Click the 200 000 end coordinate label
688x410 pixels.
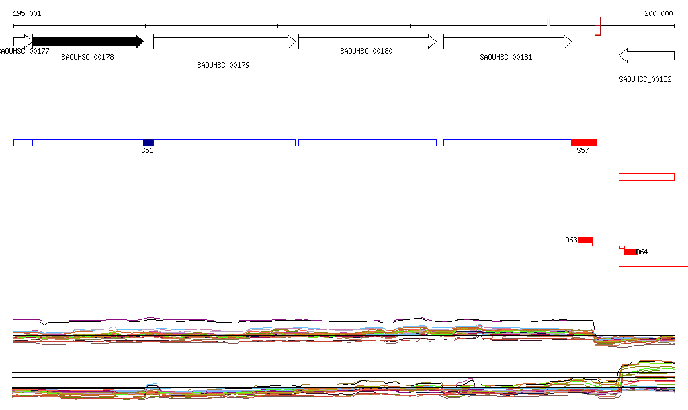[x=658, y=13]
